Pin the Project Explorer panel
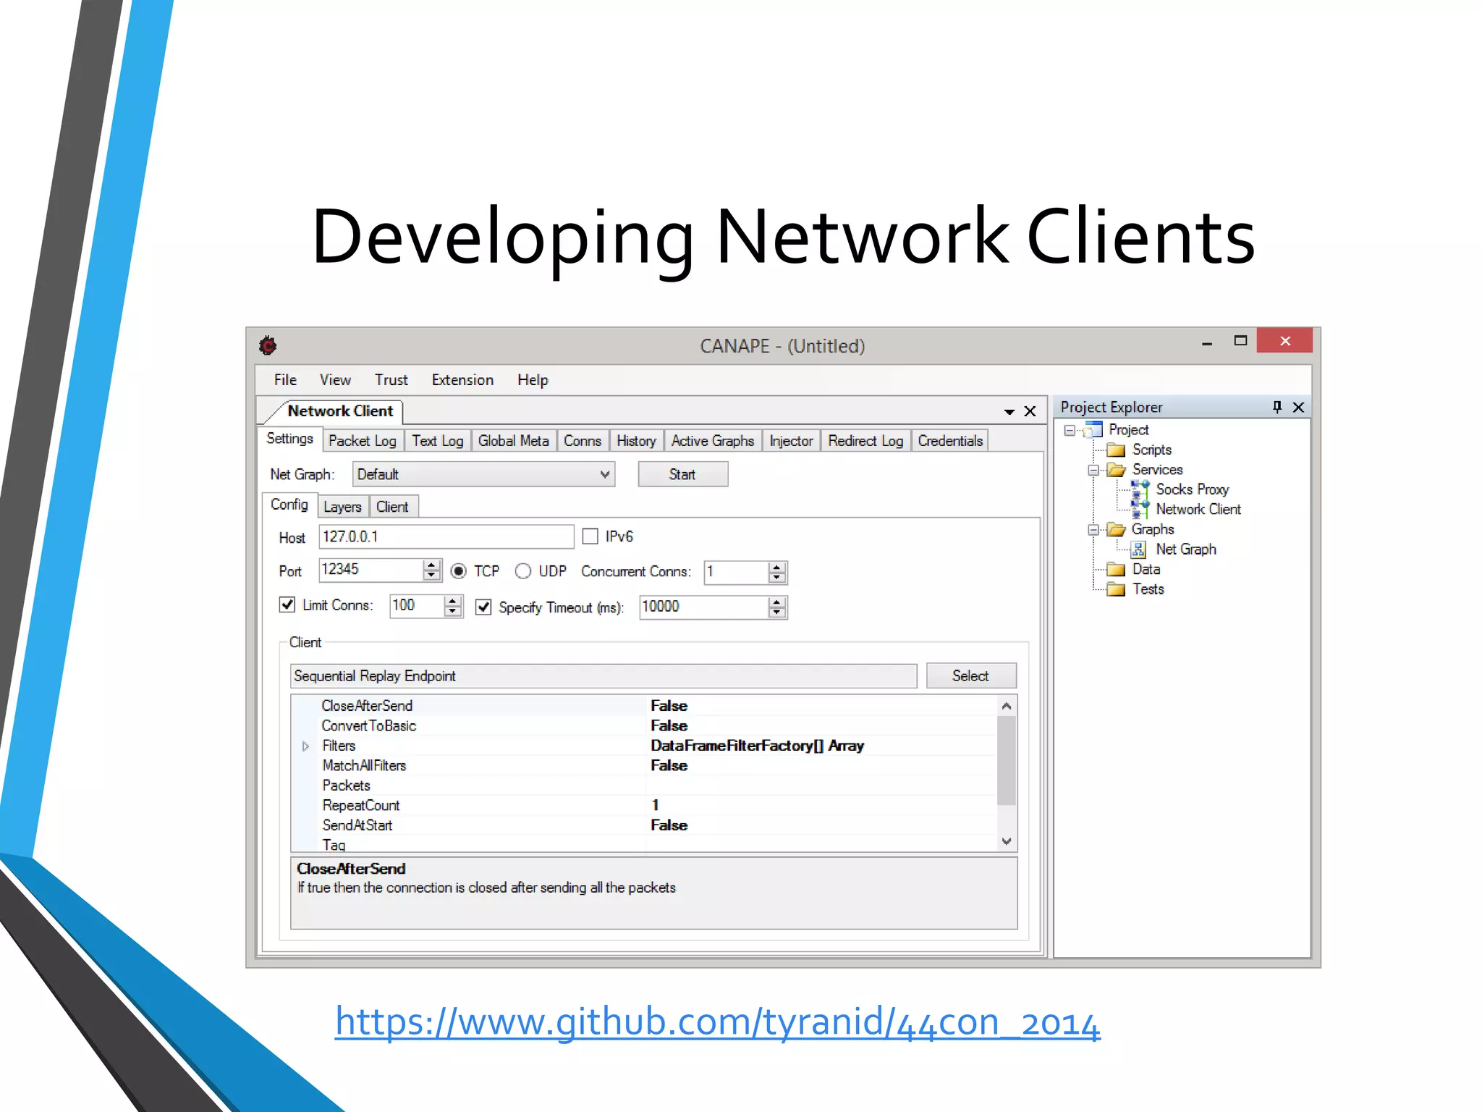This screenshot has height=1112, width=1482. (1277, 407)
